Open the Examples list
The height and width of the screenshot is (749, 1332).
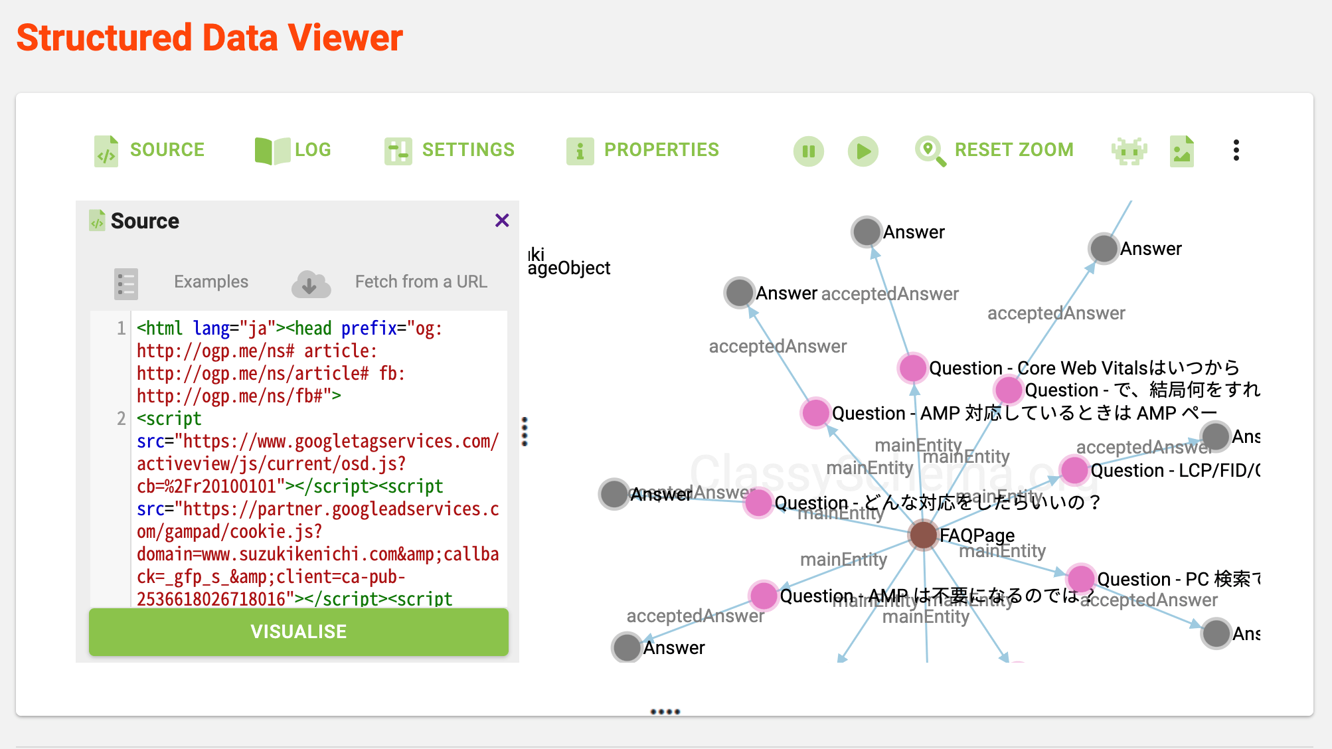click(x=211, y=282)
